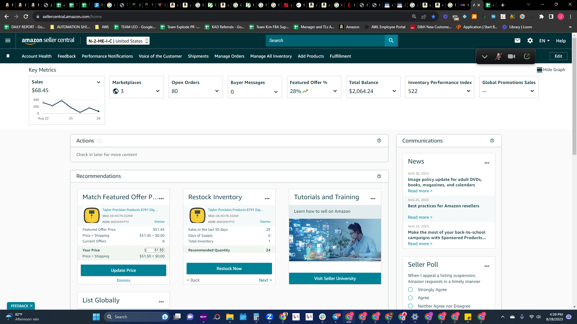Toggle the Actions panel switch

tap(99, 141)
